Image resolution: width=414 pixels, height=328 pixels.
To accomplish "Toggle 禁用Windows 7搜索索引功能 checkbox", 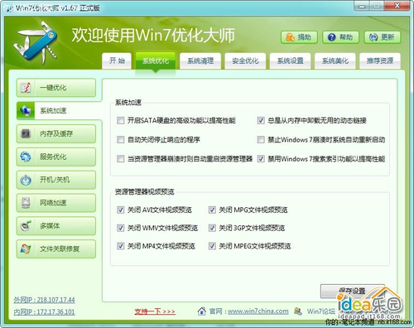I will pyautogui.click(x=261, y=159).
